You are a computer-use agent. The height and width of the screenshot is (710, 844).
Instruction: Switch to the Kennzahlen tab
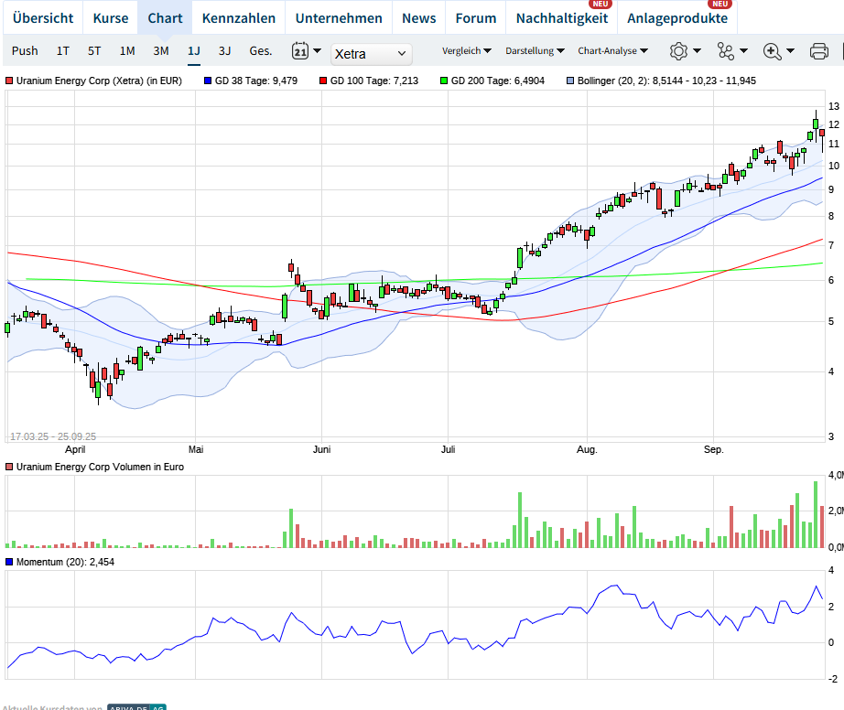[x=239, y=17]
